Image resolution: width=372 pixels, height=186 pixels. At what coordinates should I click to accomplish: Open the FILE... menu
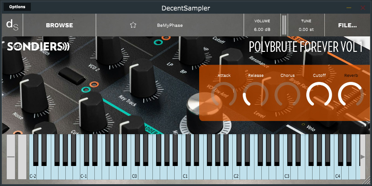coord(347,25)
